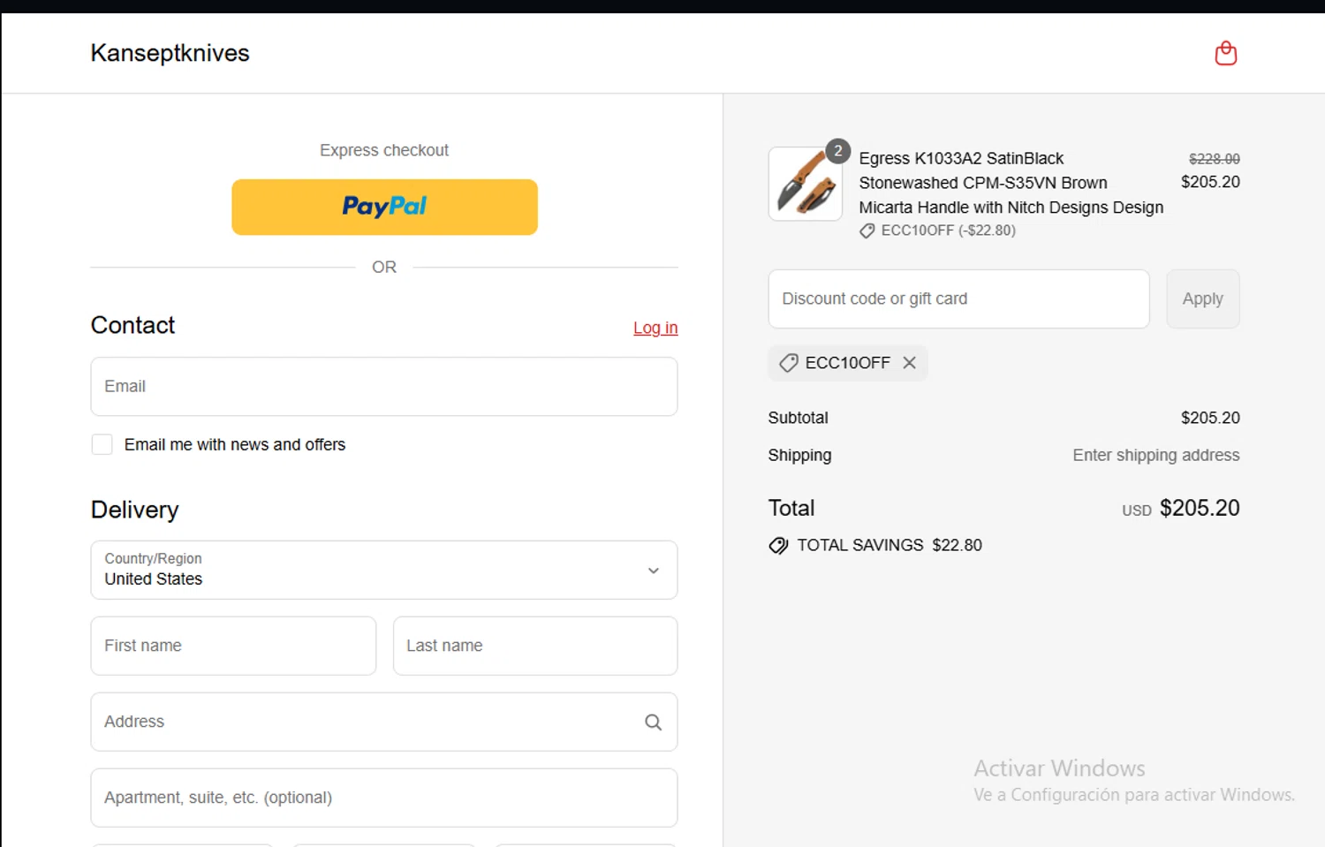The height and width of the screenshot is (847, 1325).
Task: Focus the Last name field
Action: [535, 646]
